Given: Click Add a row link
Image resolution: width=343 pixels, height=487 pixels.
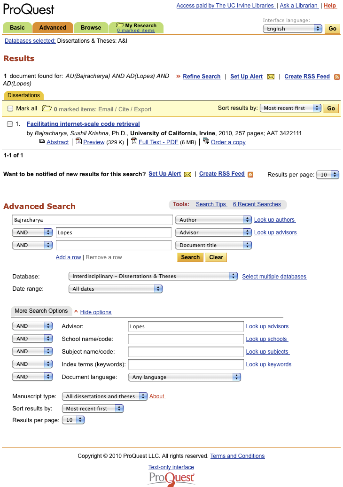Looking at the screenshot, I should click(68, 257).
